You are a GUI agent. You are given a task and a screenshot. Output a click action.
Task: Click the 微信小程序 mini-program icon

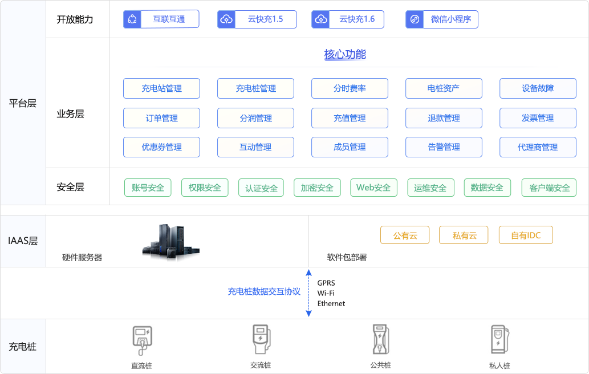coord(415,19)
